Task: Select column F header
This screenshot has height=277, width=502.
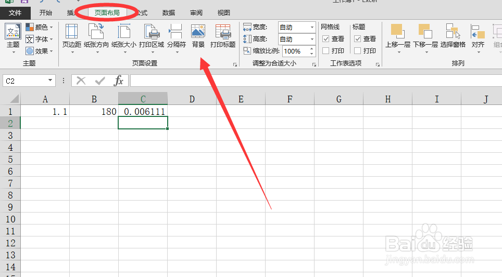Action: pos(290,99)
